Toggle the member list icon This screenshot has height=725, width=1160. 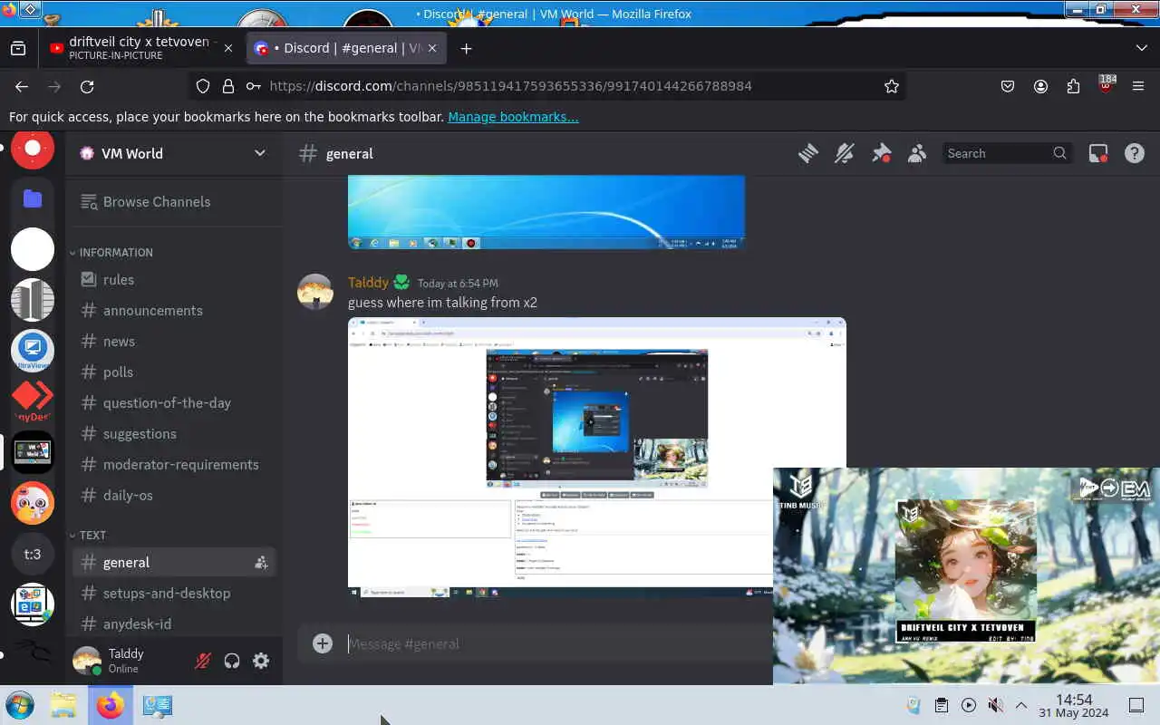tap(917, 154)
